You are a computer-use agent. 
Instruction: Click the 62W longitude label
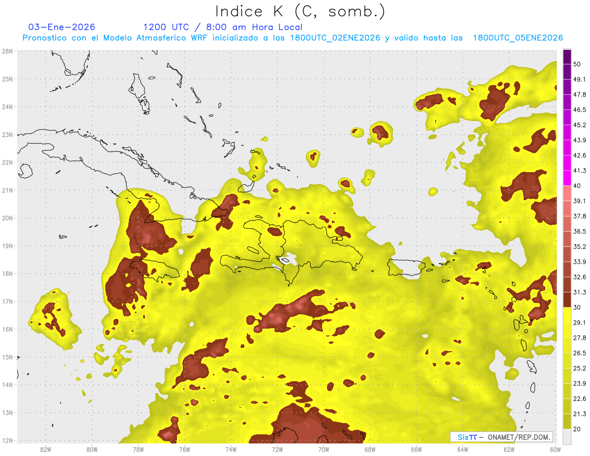pos(509,449)
